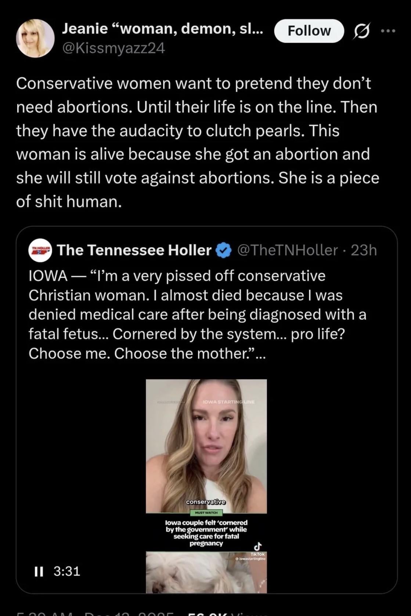Open the three-dot more options menu

point(388,31)
